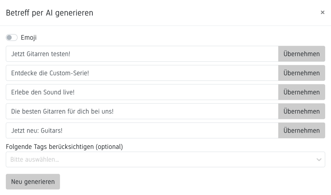
Task: Accept "Jetzt Gitarren testen!" with Übernehmen
Action: (301, 54)
